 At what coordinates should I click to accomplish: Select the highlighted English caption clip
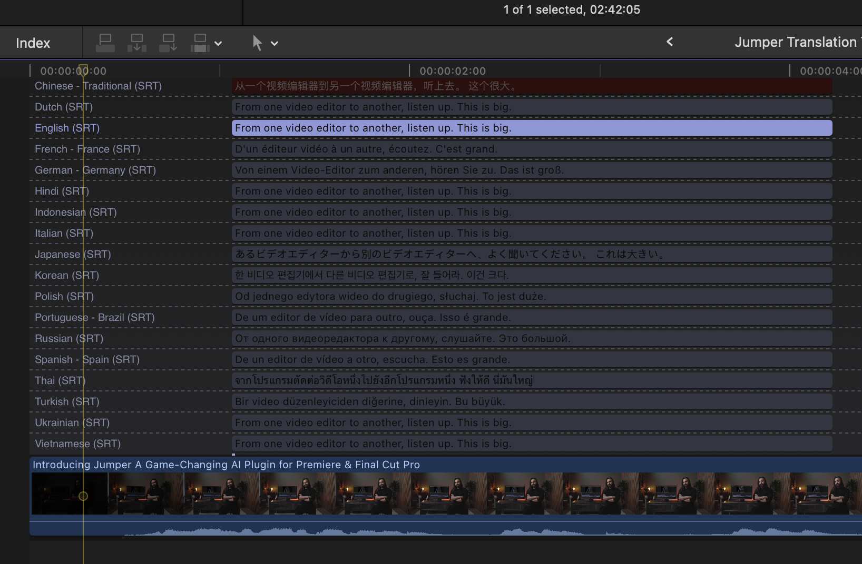(531, 128)
